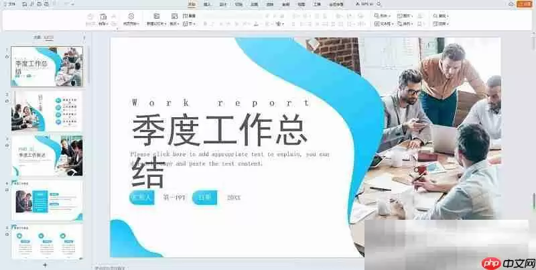Select slide 4 thumbnail with blue text box
This screenshot has width=536, height=270.
tap(47, 200)
